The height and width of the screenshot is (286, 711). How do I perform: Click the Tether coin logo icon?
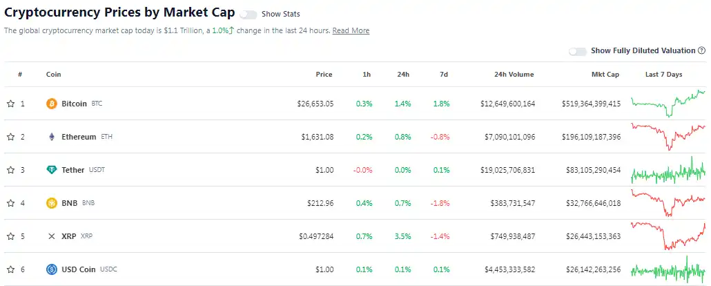pos(51,170)
